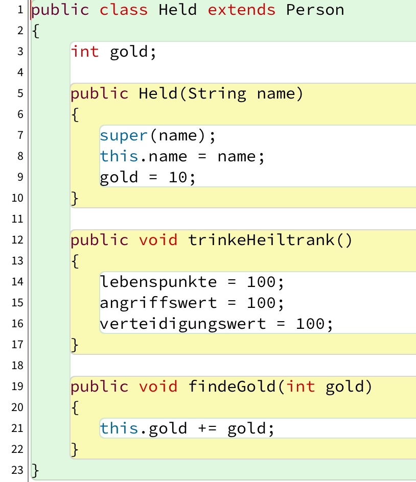Click line number 1 in the gutter

(x=20, y=10)
